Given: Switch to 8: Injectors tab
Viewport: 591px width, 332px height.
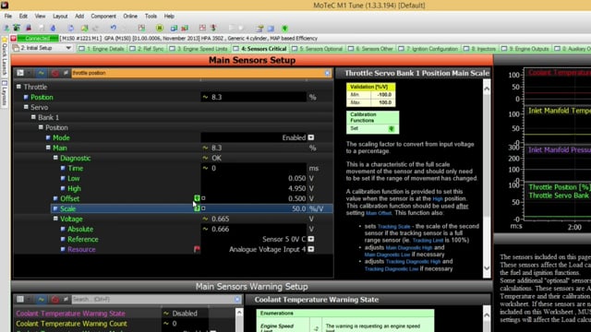Looking at the screenshot, I should (480, 49).
